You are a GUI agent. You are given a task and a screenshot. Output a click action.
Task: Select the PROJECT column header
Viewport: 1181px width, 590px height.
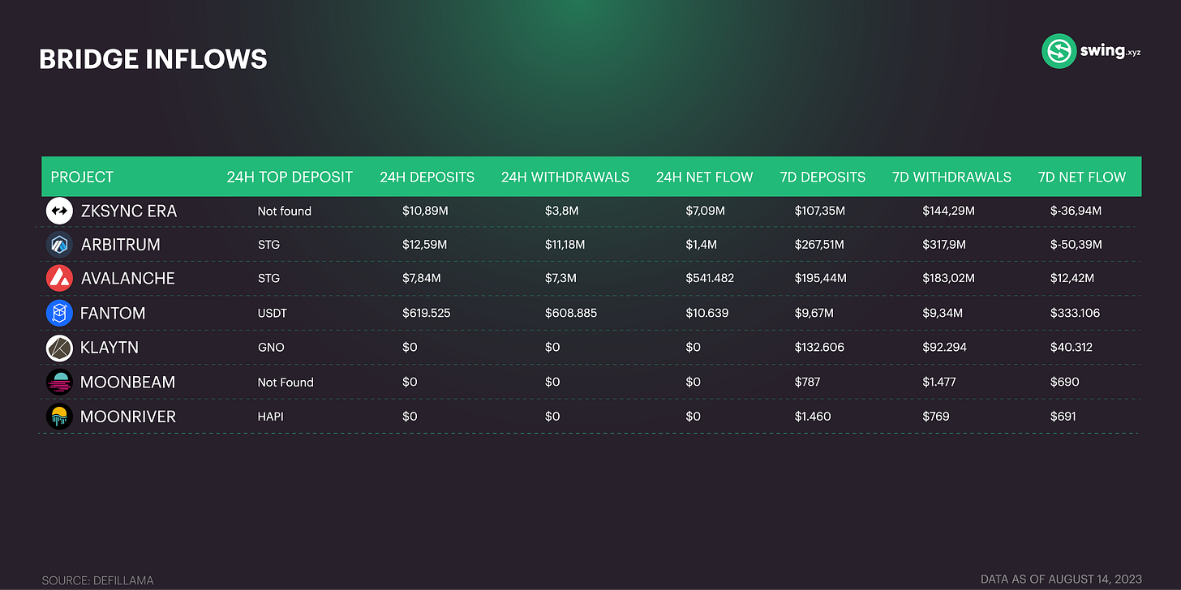coord(82,177)
